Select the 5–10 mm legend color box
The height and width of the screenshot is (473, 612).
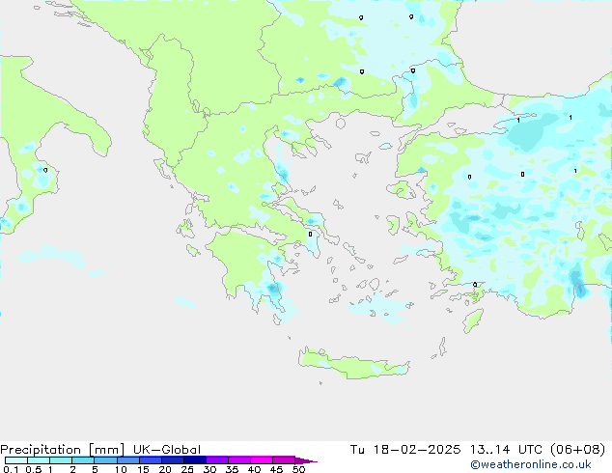click(105, 460)
